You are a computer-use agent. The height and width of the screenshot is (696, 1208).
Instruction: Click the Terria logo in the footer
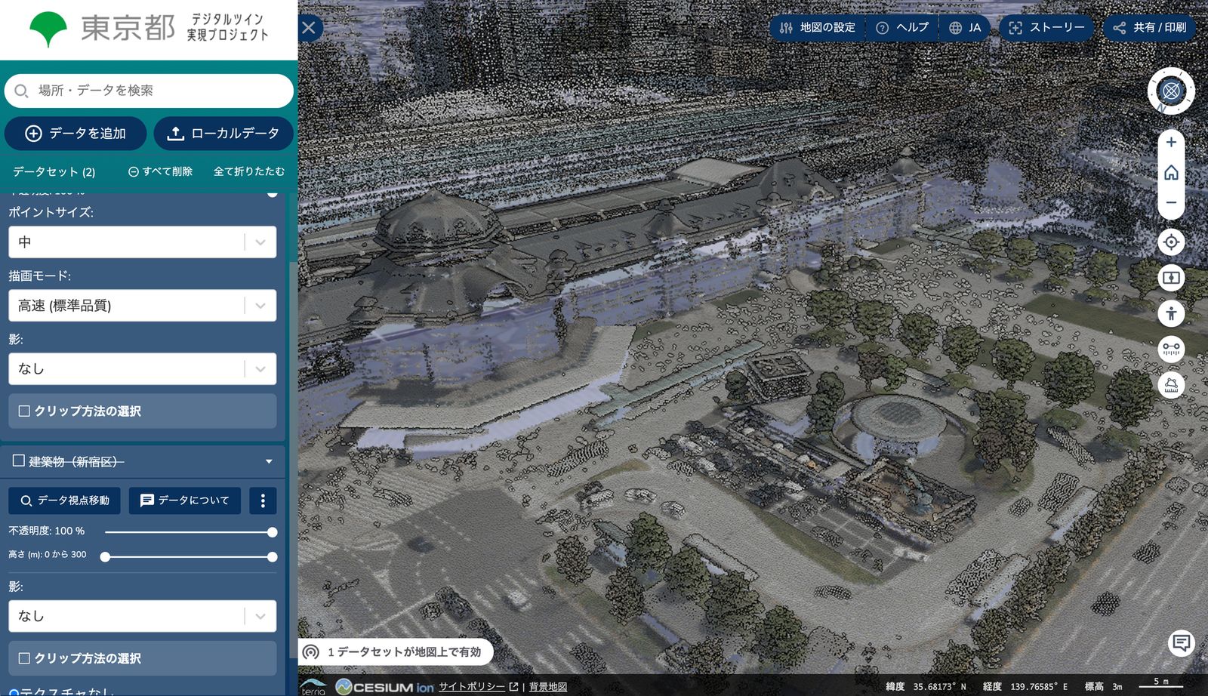[x=313, y=687]
